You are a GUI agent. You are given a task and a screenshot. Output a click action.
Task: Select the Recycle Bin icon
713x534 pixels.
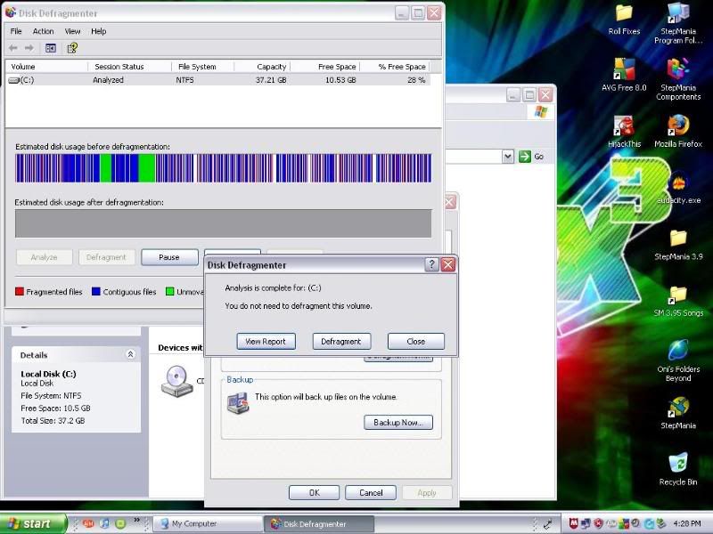678,463
